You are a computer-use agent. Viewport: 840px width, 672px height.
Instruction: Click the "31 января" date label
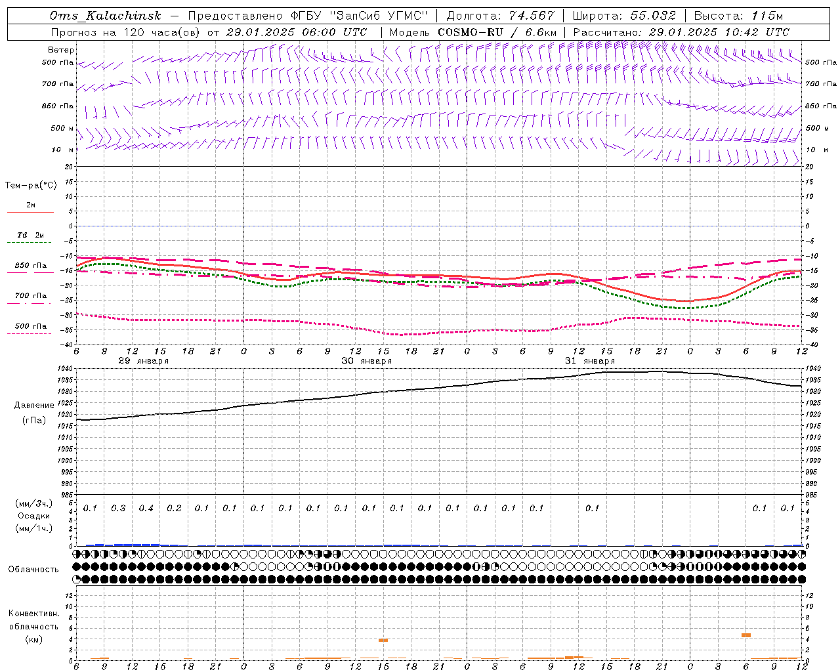click(590, 361)
